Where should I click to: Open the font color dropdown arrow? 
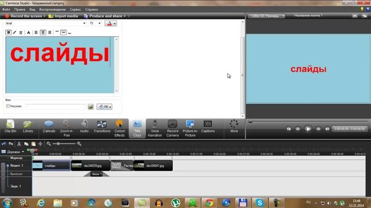(x=115, y=23)
